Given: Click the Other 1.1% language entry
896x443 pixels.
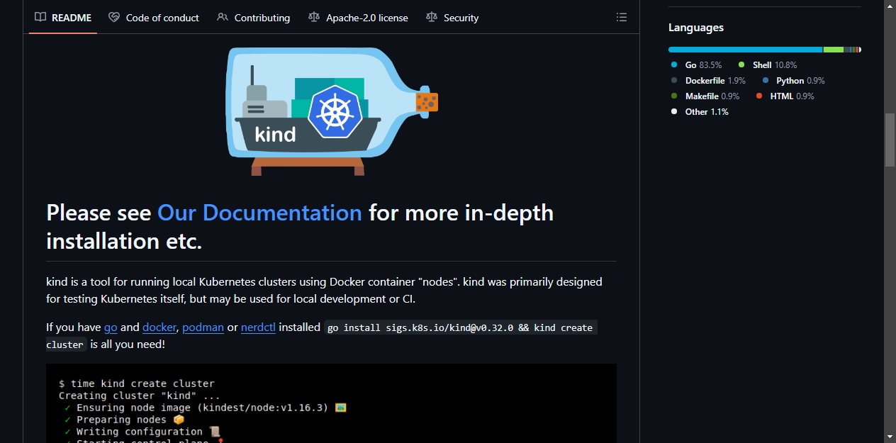Looking at the screenshot, I should (700, 112).
